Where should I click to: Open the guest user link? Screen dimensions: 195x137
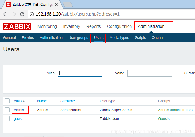18,119
